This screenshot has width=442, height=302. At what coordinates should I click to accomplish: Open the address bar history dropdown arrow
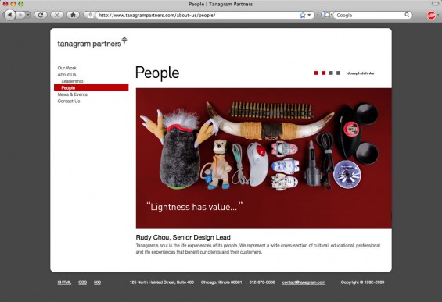(x=309, y=15)
